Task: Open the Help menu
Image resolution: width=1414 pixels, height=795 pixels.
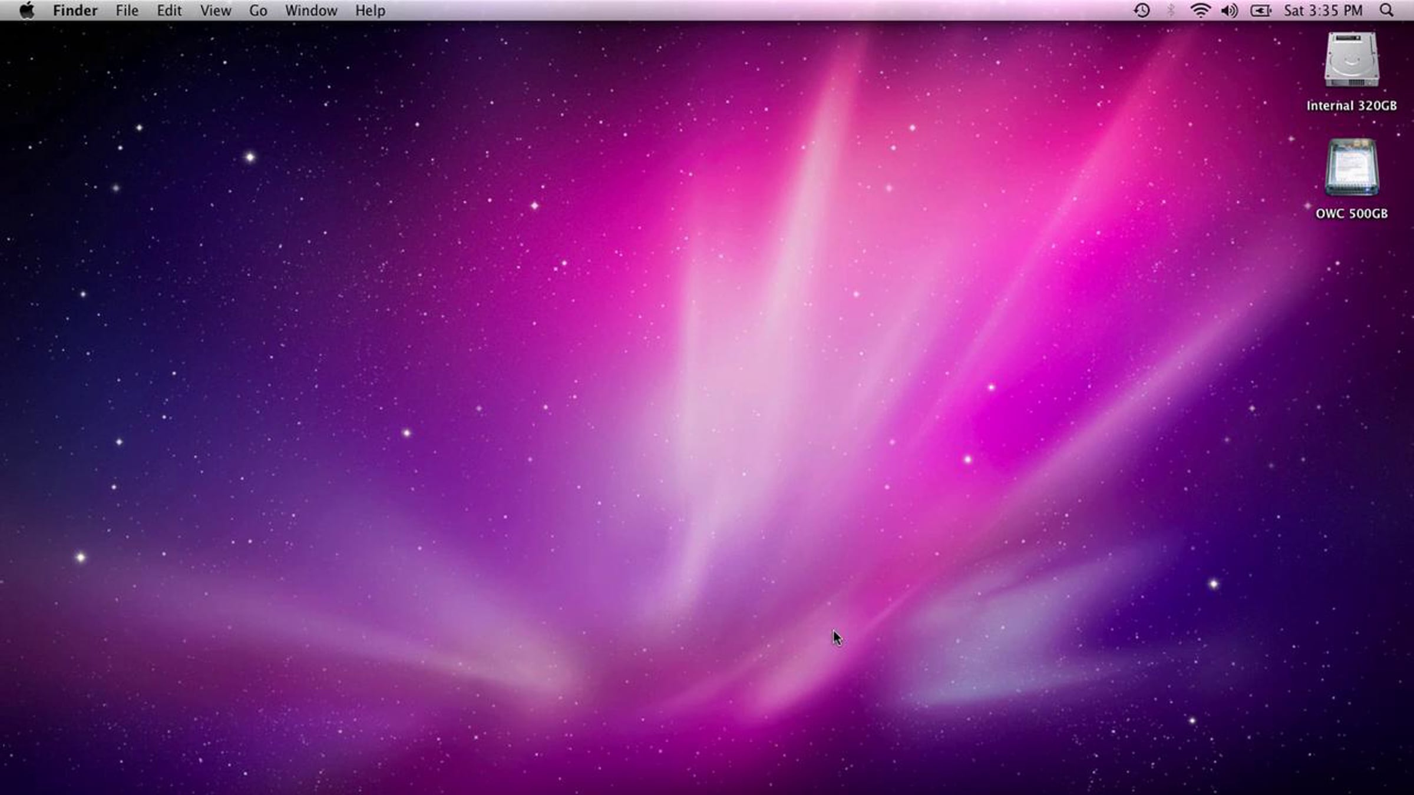Action: [x=370, y=11]
